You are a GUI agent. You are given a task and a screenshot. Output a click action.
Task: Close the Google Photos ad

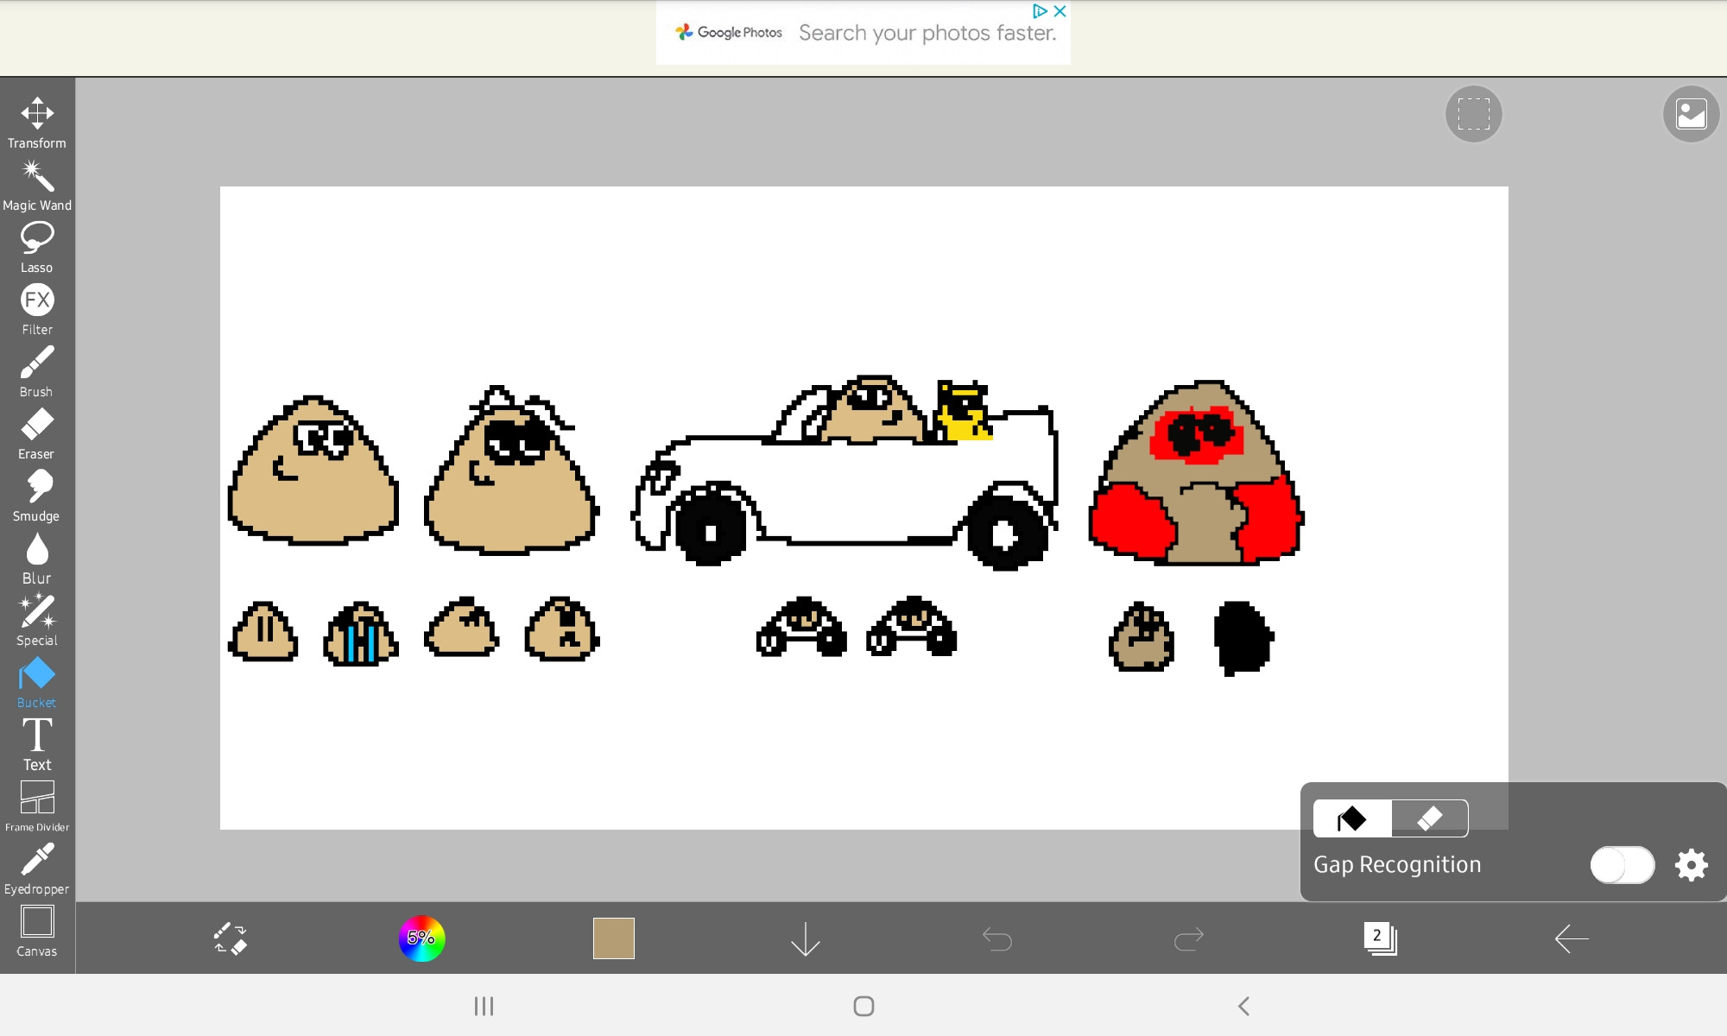[x=1060, y=11]
